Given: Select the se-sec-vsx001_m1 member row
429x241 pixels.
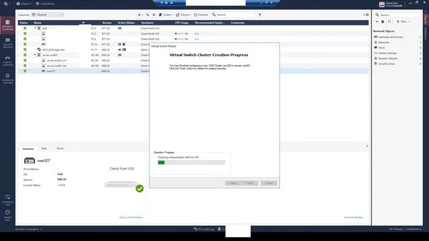Looking at the screenshot, I should (56, 60).
